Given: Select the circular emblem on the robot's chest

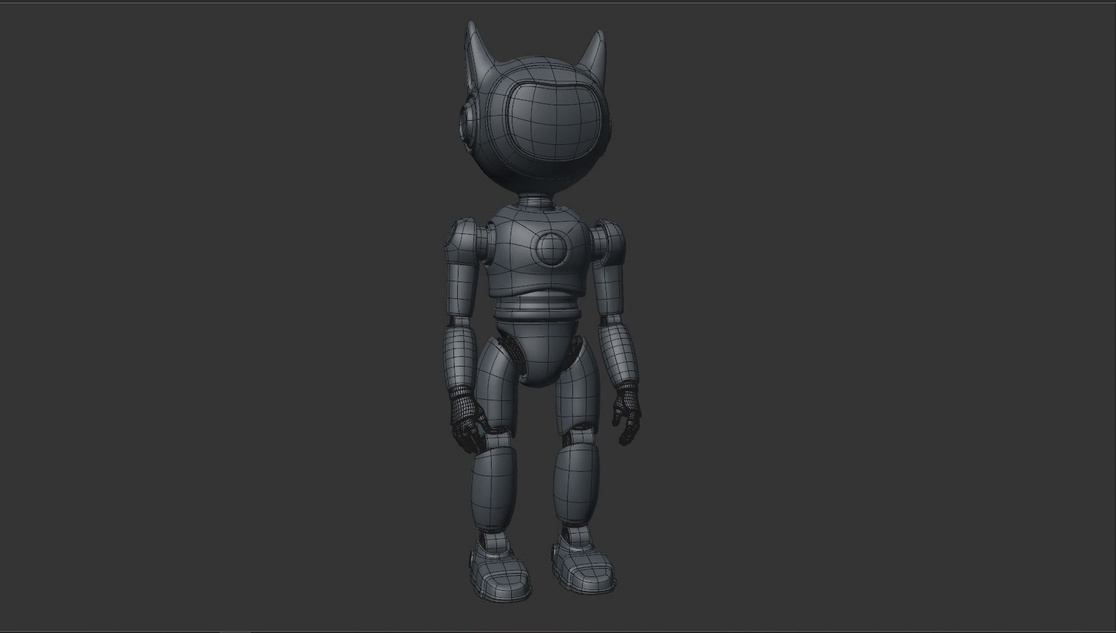Looking at the screenshot, I should [550, 248].
